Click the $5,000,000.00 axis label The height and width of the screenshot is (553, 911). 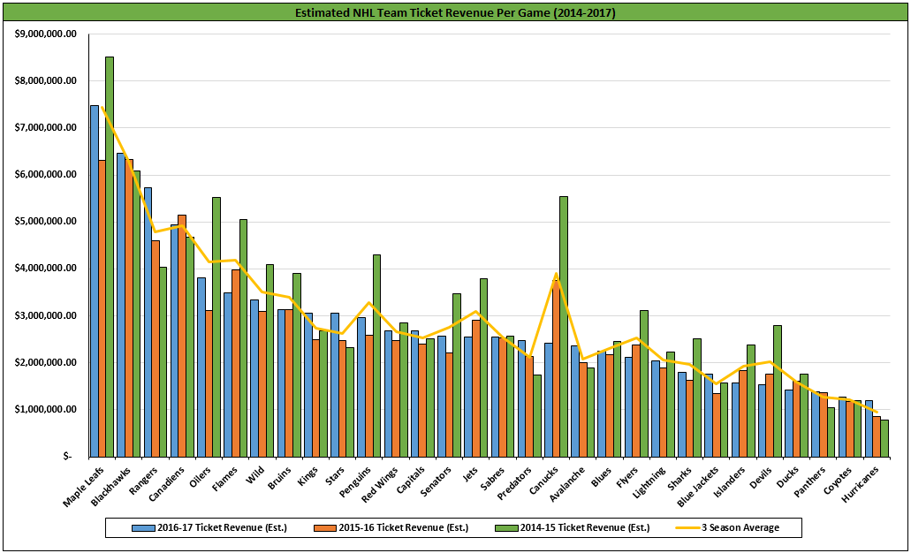click(44, 222)
